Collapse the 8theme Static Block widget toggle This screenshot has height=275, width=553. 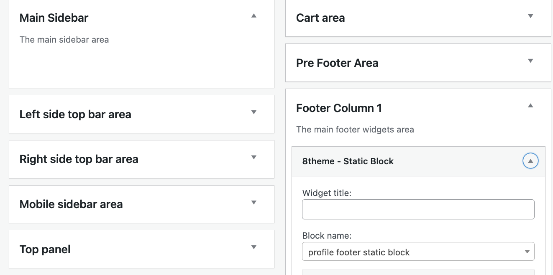(x=530, y=161)
